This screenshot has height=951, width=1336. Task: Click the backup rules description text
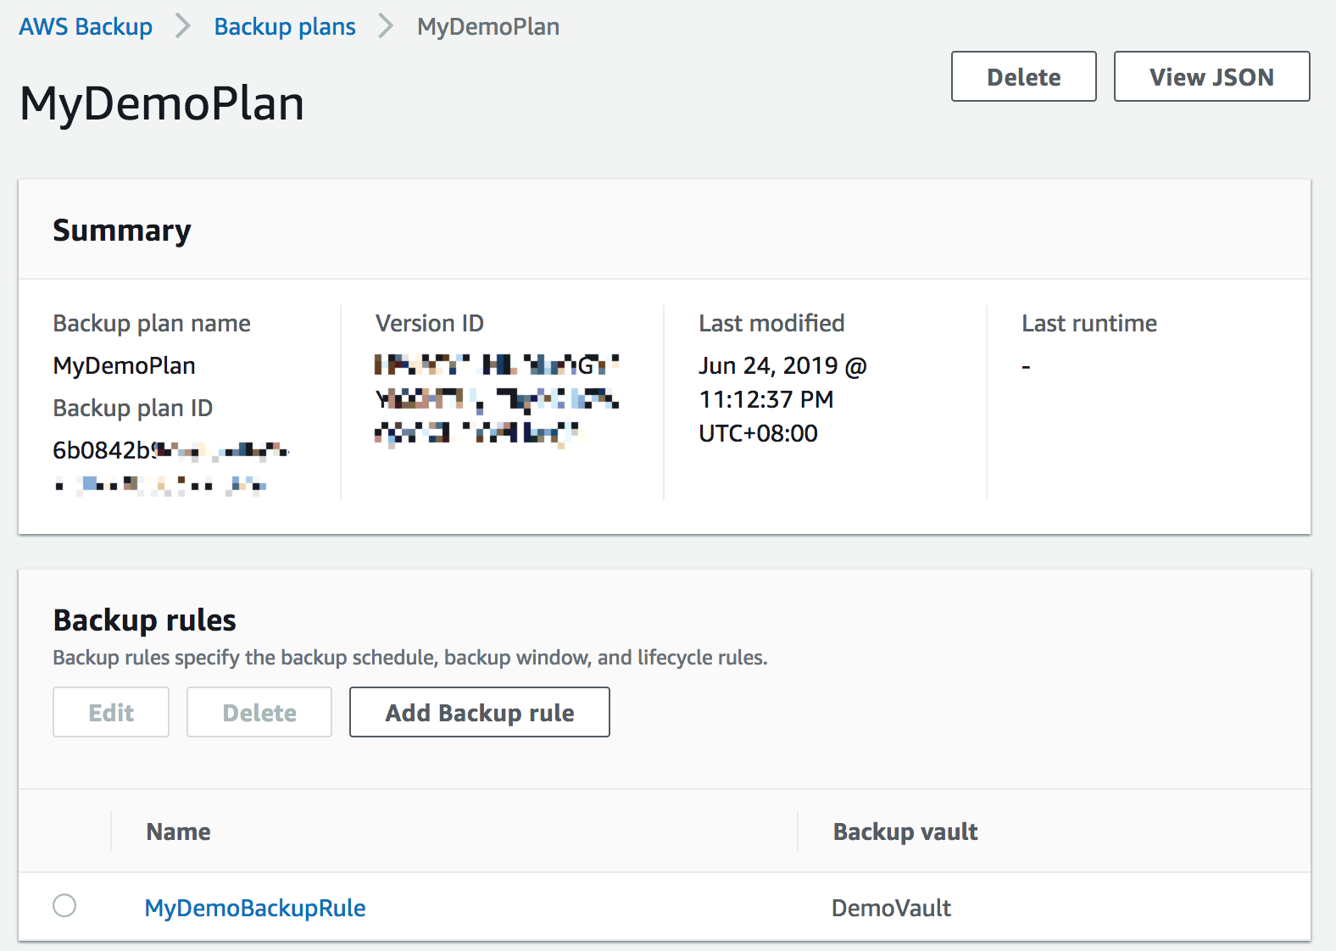410,658
